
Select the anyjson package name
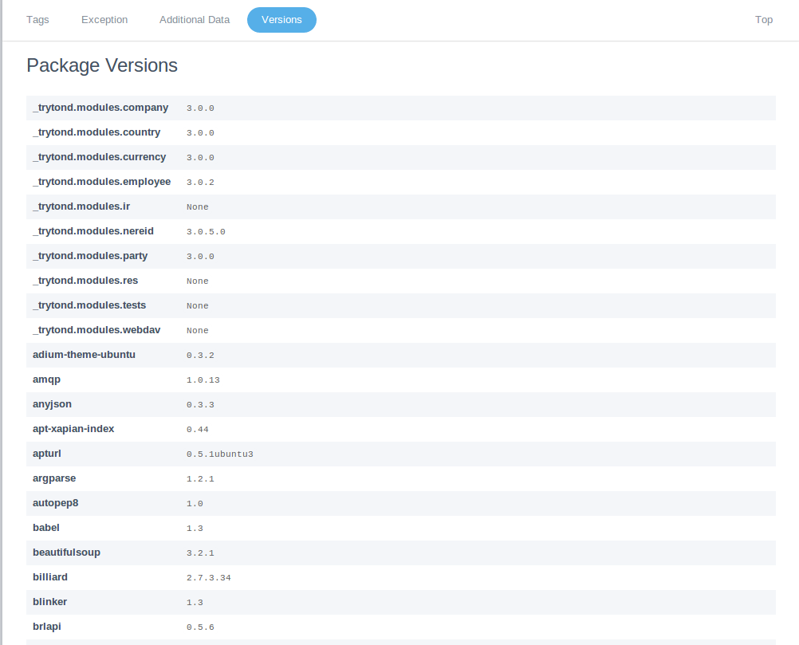click(52, 404)
